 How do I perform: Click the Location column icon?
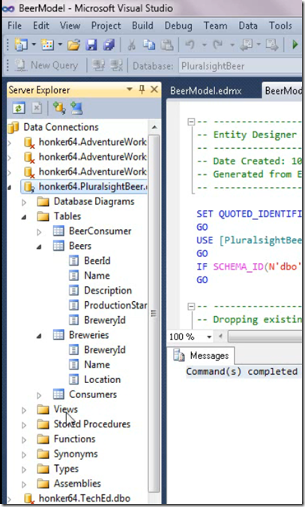pyautogui.click(x=73, y=379)
